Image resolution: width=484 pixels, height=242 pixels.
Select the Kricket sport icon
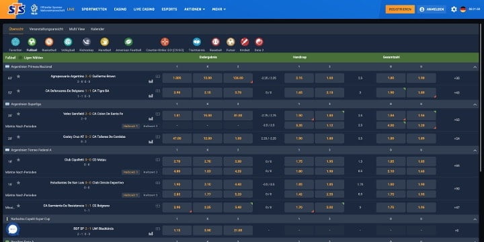245,42
